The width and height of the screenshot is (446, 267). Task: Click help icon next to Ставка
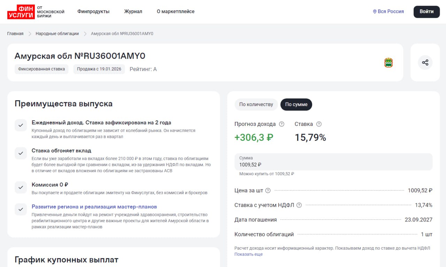[318, 124]
